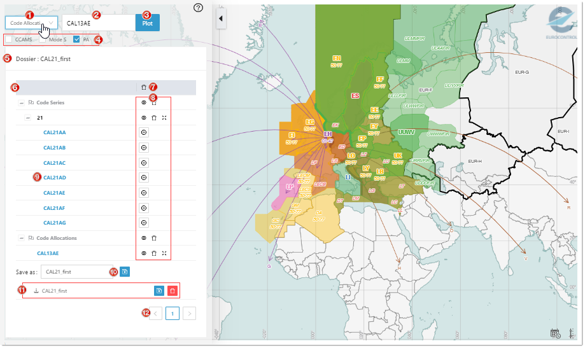Open the CAL21AD code link
This screenshot has width=585, height=348.
pos(55,177)
